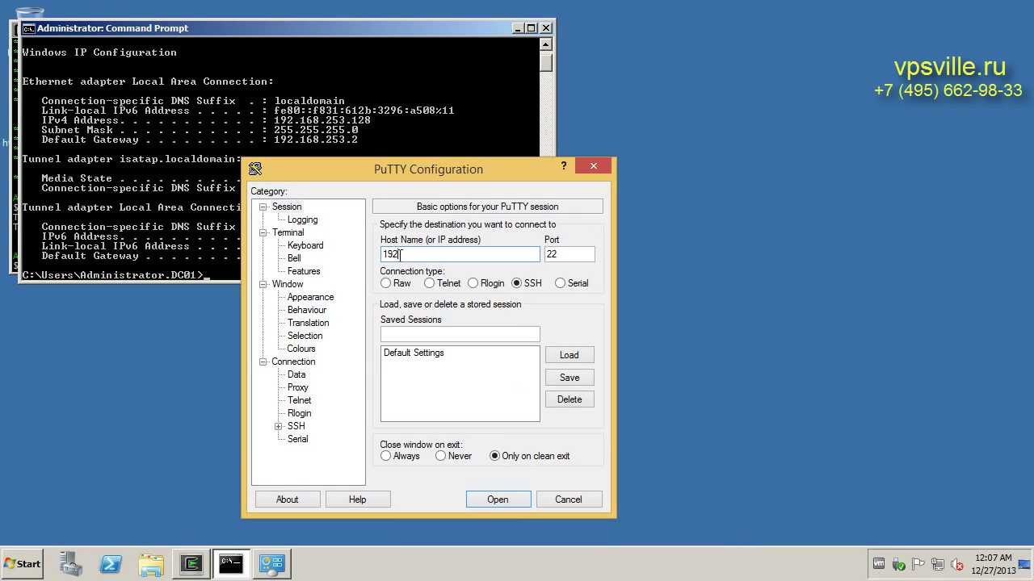This screenshot has width=1034, height=581.
Task: Click the Show Desktop icon beside the clock
Action: (x=1025, y=564)
